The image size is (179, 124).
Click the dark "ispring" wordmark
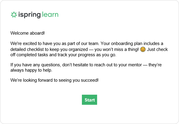click(29, 15)
